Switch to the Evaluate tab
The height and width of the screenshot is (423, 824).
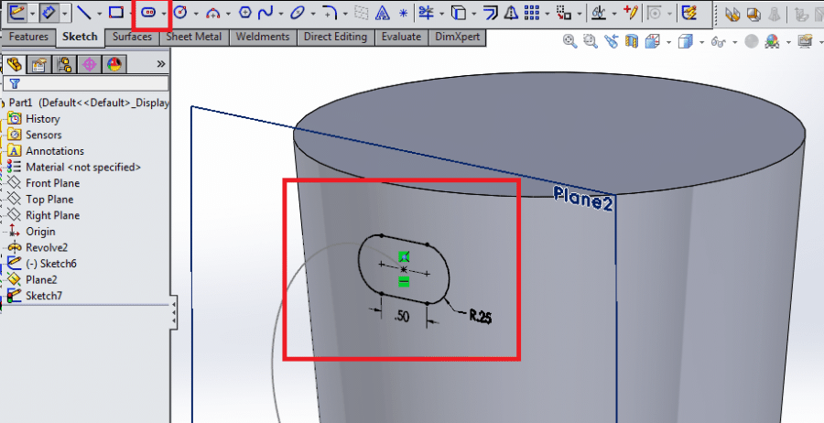coord(401,37)
